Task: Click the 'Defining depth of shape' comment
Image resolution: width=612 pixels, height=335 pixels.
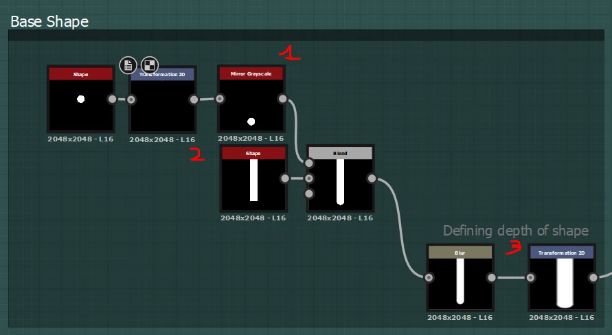Action: coord(516,231)
